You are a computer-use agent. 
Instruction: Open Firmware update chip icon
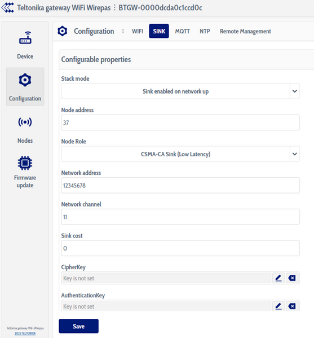[25, 163]
